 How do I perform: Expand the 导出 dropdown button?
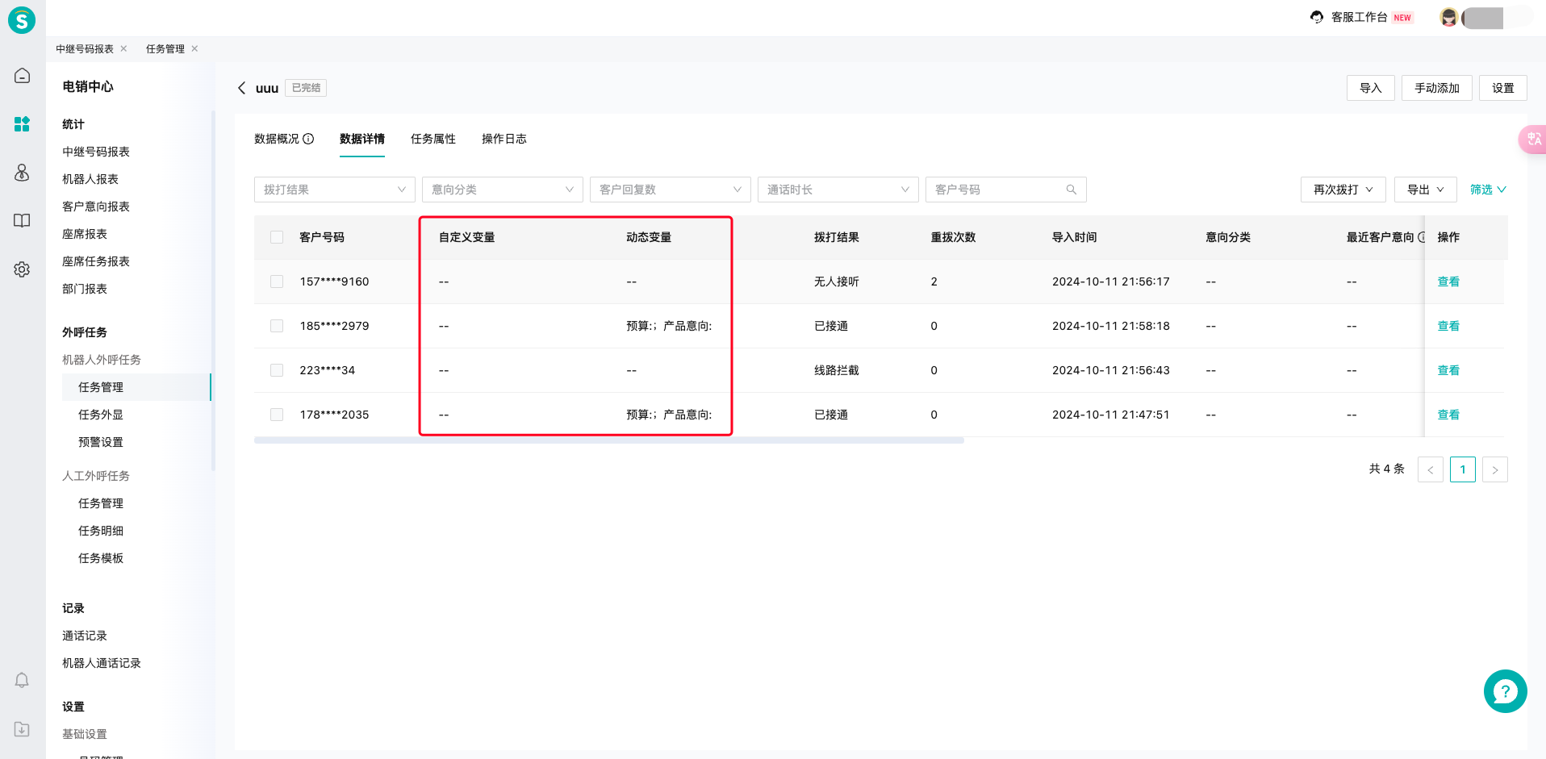[x=1425, y=190]
